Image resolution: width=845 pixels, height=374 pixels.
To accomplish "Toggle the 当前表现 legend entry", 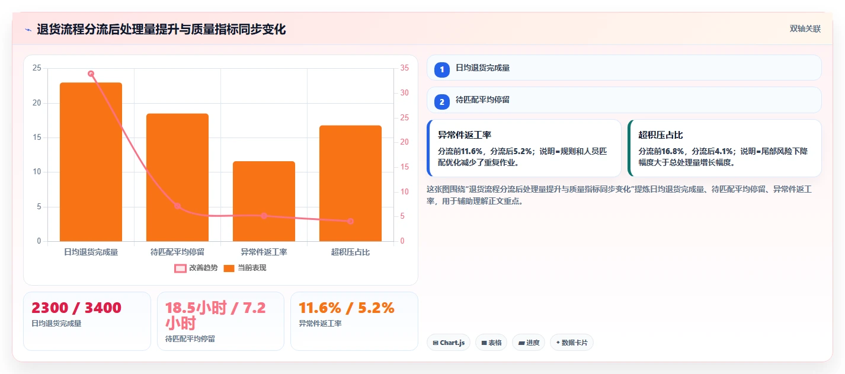I will 245,268.
